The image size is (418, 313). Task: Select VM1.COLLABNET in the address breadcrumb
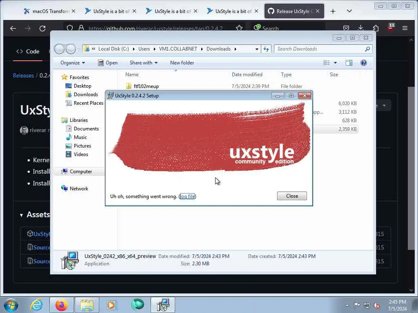178,49
